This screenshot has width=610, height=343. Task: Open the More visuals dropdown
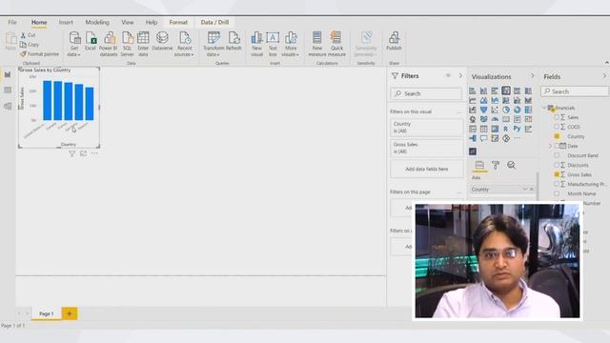291,44
